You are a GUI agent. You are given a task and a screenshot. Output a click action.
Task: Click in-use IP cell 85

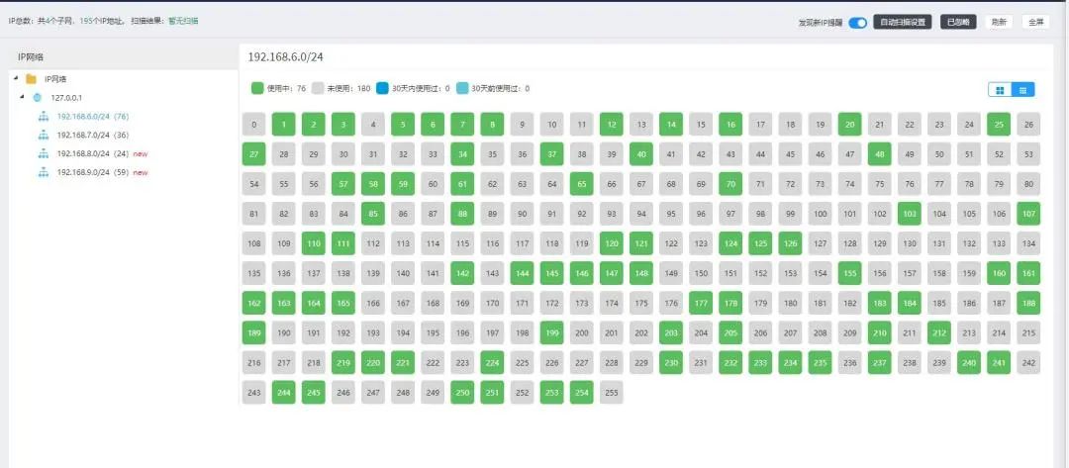point(373,214)
